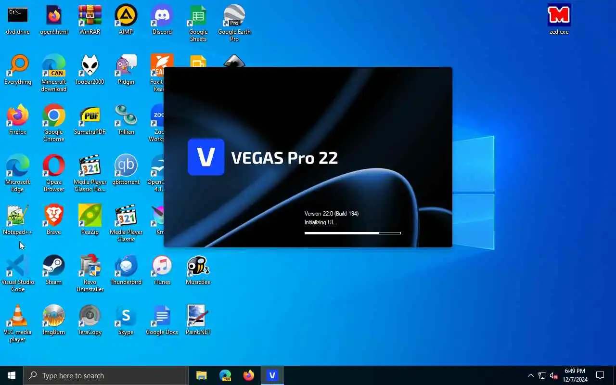Image resolution: width=616 pixels, height=385 pixels.
Task: Open the Edge Canary taskbar icon
Action: (225, 375)
